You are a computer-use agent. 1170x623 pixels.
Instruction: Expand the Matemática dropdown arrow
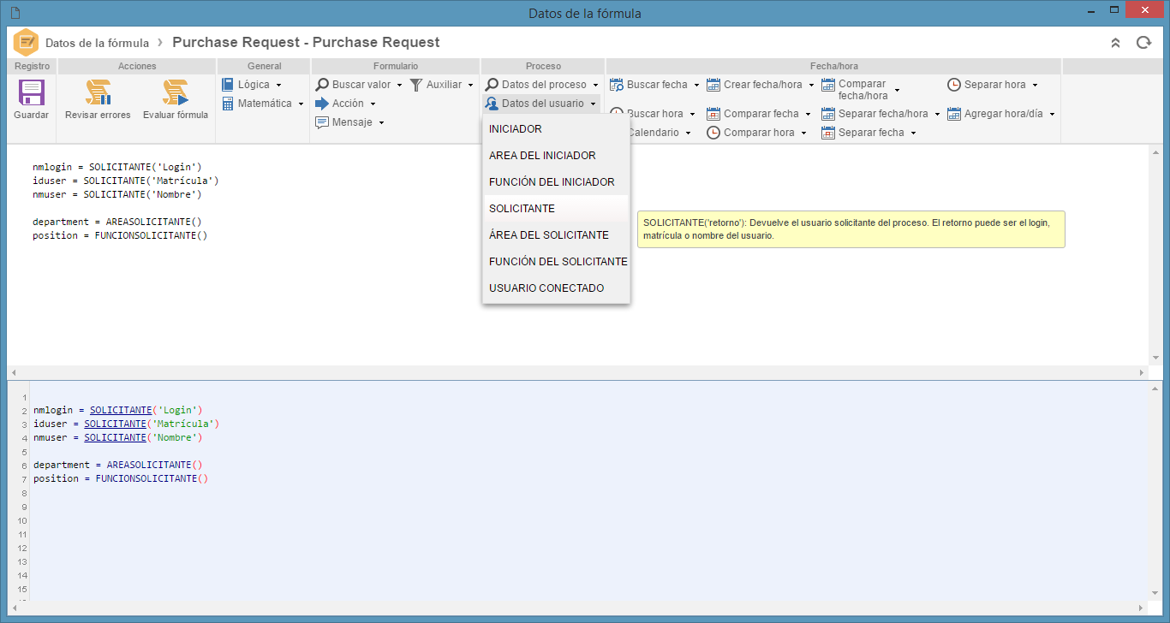pos(301,104)
